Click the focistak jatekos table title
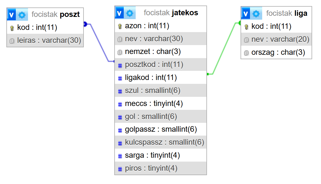The width and height of the screenshot is (321, 184). 171,13
